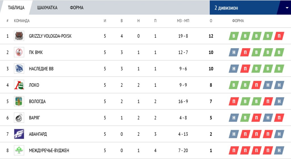Click the Локо team logo
Viewport: 291px width, 159px height.
19,85
